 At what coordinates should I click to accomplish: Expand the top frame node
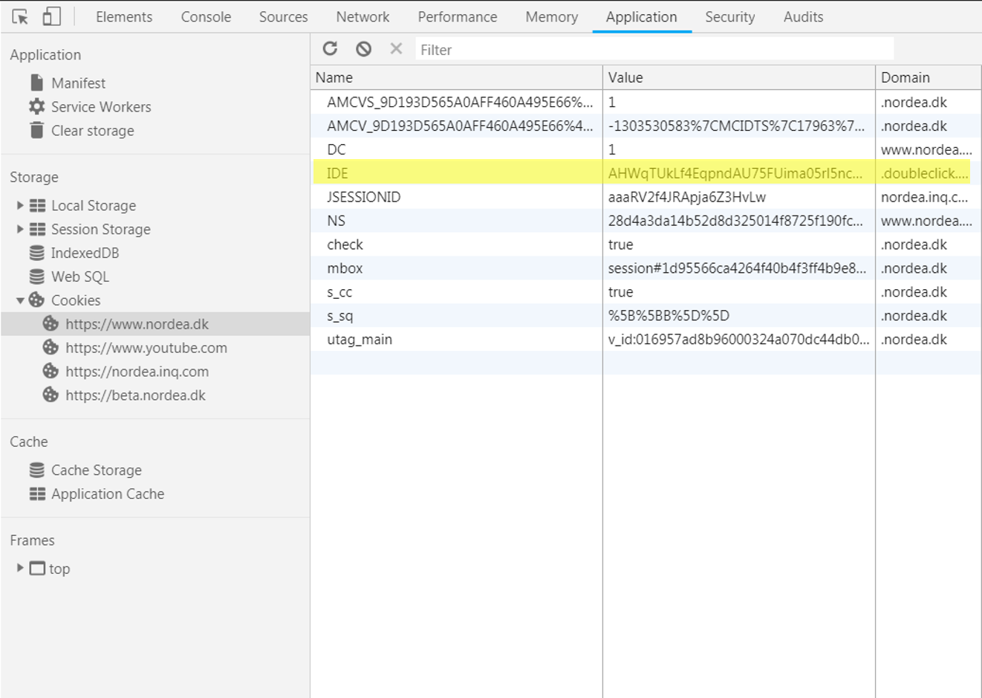[20, 568]
